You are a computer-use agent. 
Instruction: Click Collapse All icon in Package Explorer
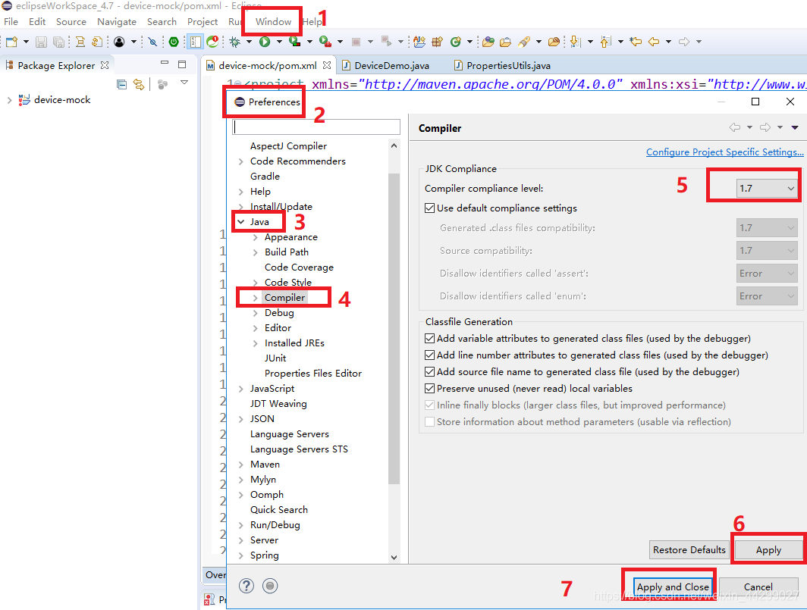121,84
